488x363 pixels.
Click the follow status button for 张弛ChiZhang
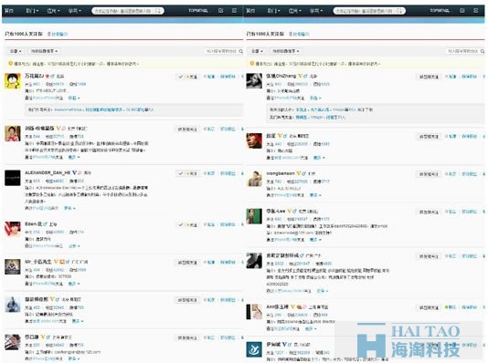pos(429,77)
